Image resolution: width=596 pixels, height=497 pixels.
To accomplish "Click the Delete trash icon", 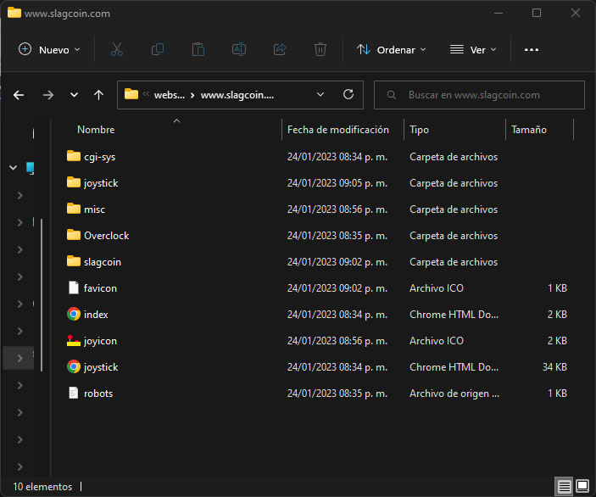I will [320, 49].
